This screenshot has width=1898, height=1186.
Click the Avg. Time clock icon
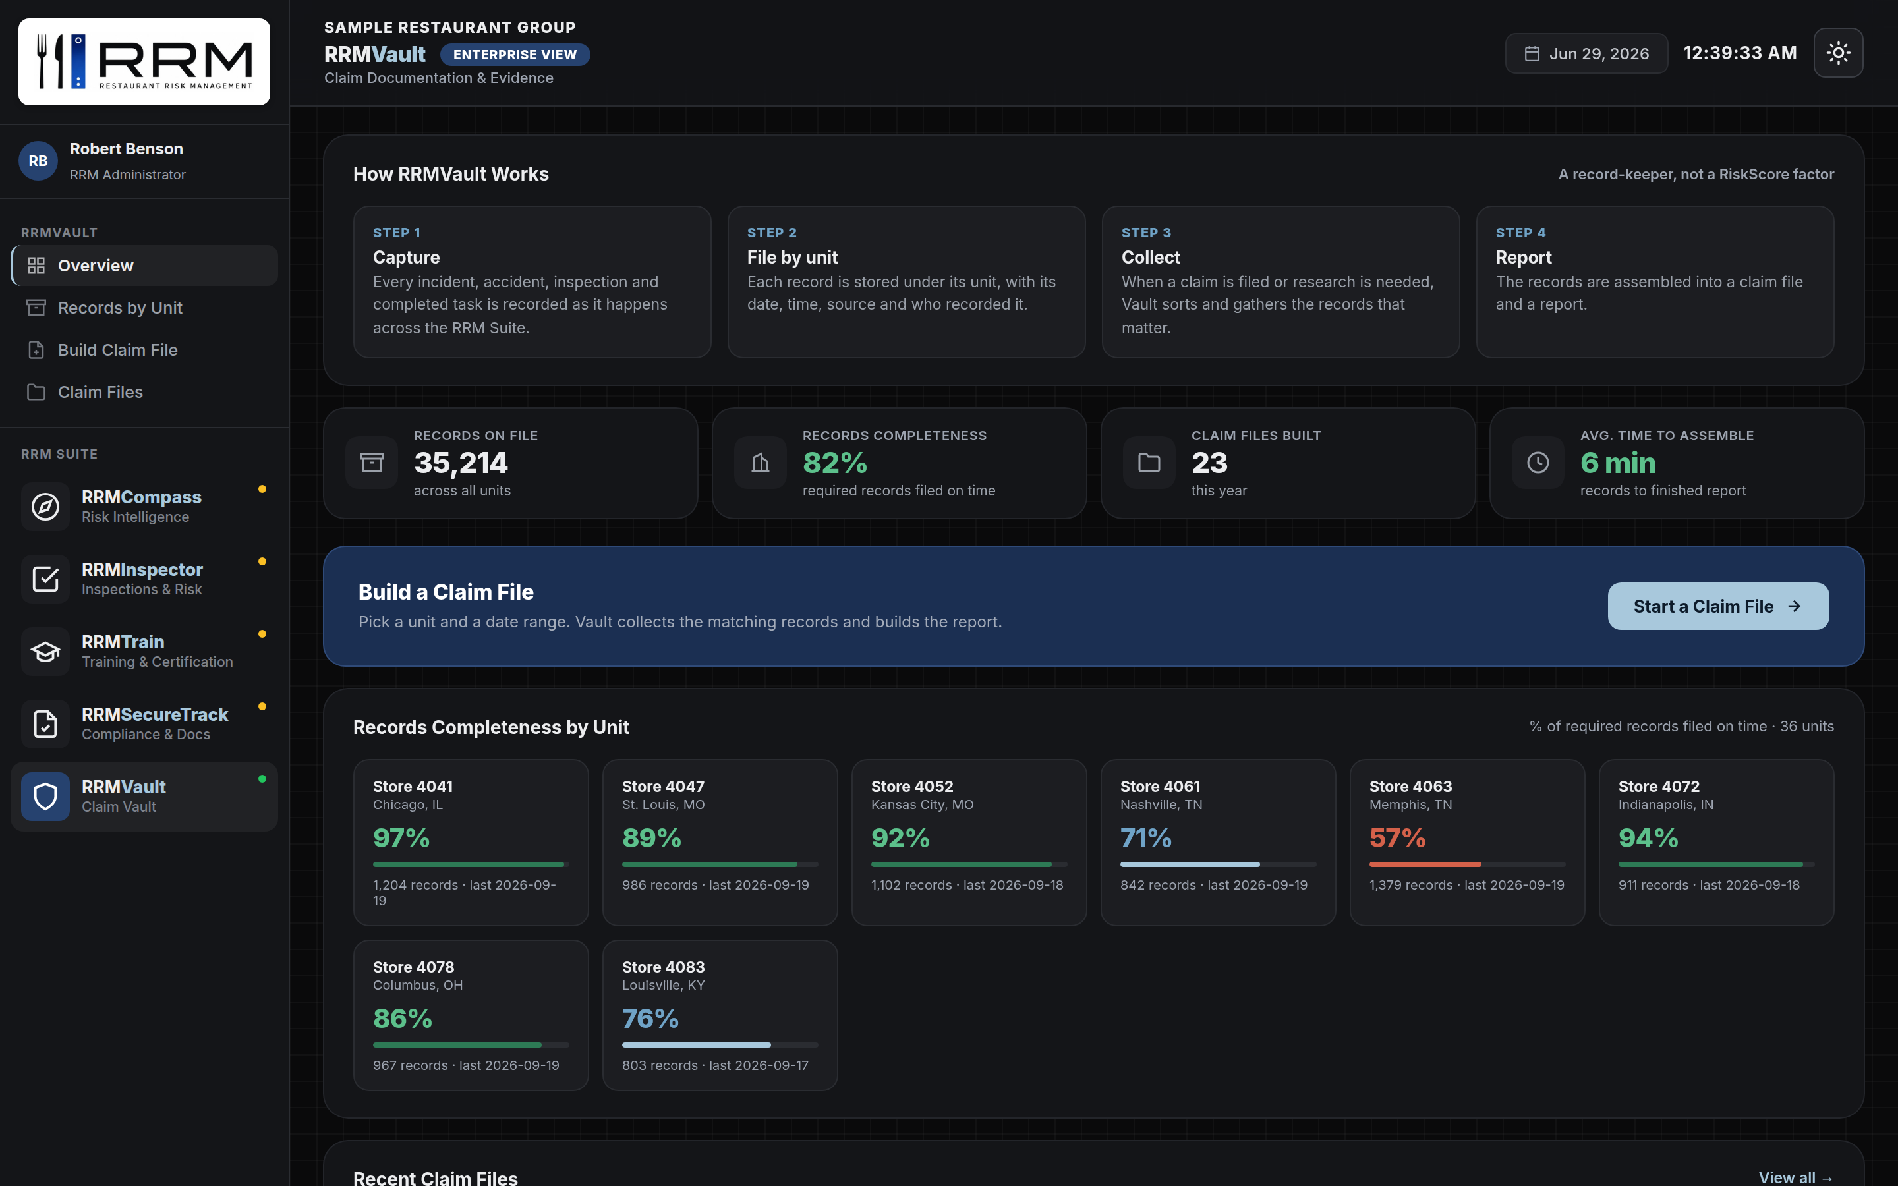tap(1538, 463)
